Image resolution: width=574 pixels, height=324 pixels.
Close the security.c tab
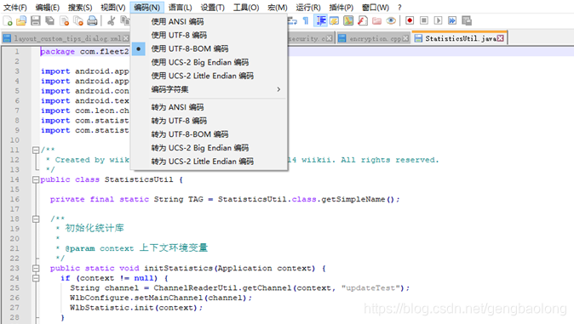[x=329, y=38]
